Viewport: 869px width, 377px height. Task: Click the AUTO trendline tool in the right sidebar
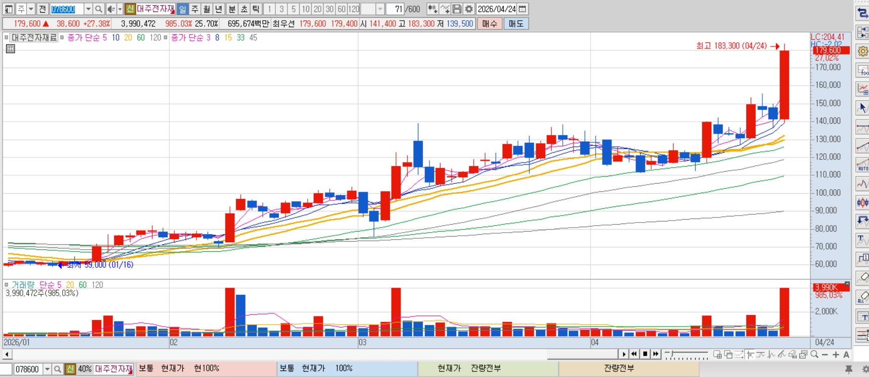862,165
